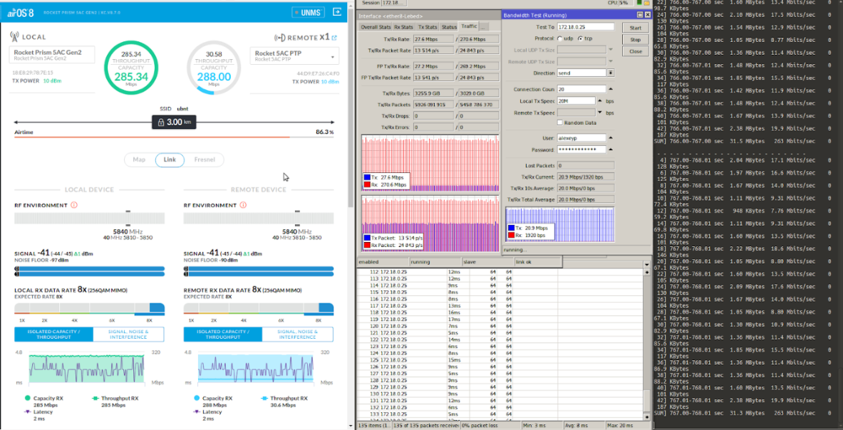
Task: Expand the Remote Tx Speed field arrow
Action: (x=600, y=112)
